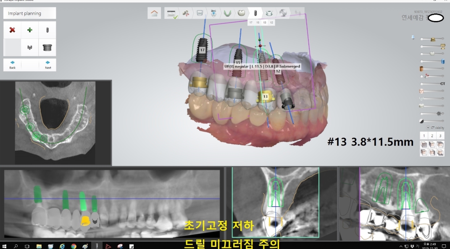Open the order form step with green checkmark
The image size is (450, 249).
(171, 13)
